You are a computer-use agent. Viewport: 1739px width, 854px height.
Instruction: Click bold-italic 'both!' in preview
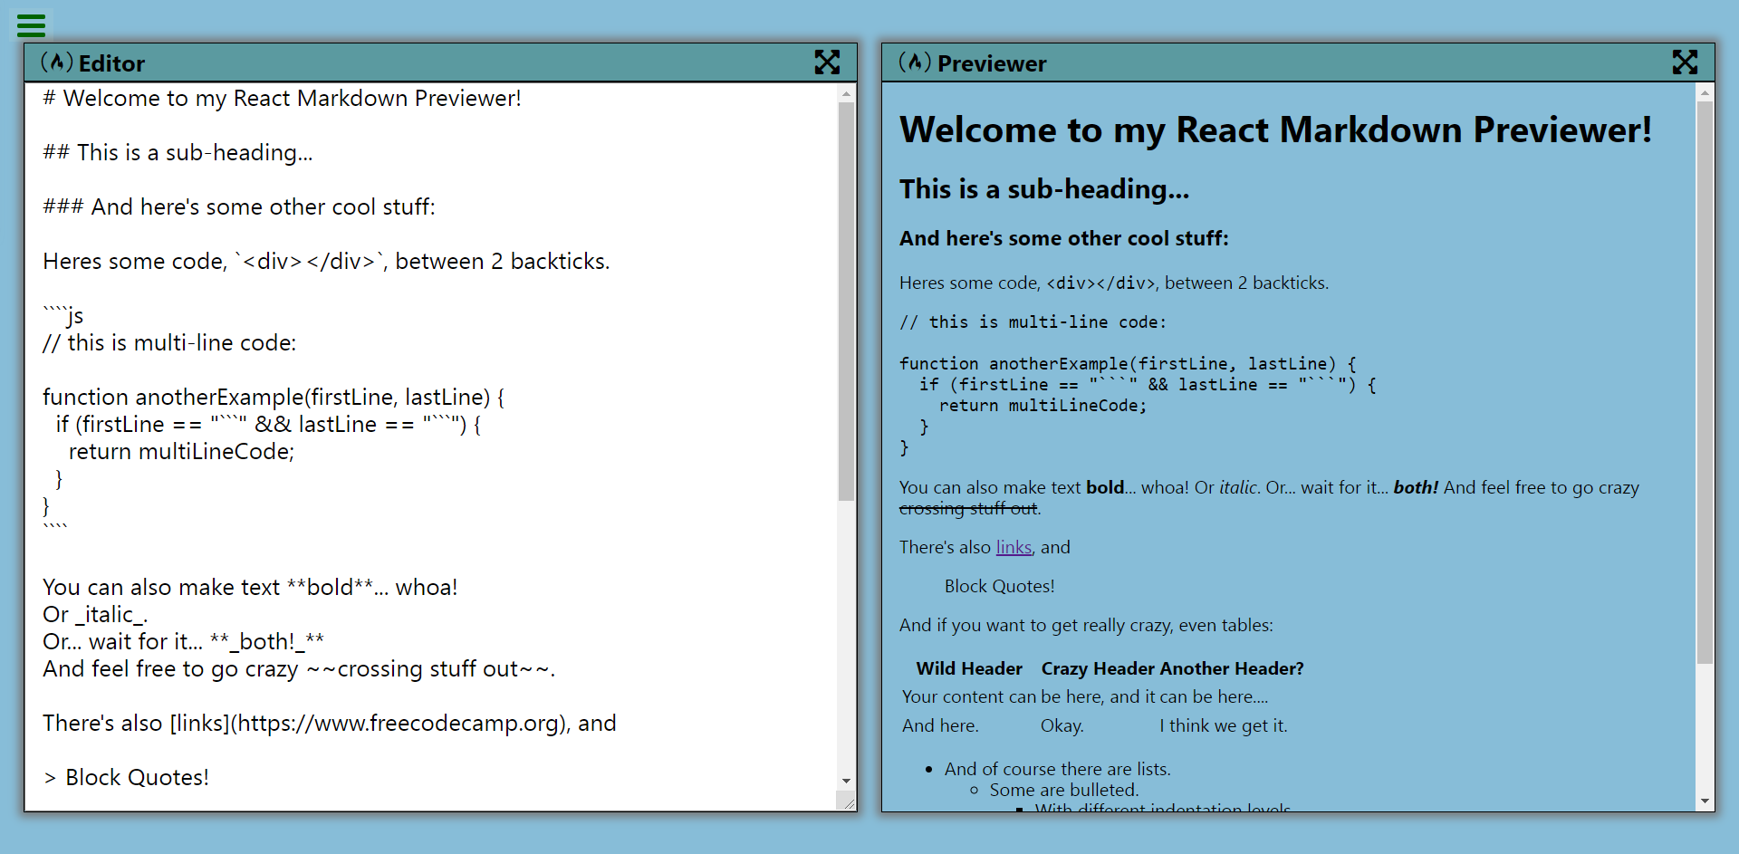point(1416,487)
